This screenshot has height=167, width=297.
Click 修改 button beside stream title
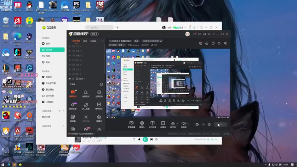(x=136, y=41)
